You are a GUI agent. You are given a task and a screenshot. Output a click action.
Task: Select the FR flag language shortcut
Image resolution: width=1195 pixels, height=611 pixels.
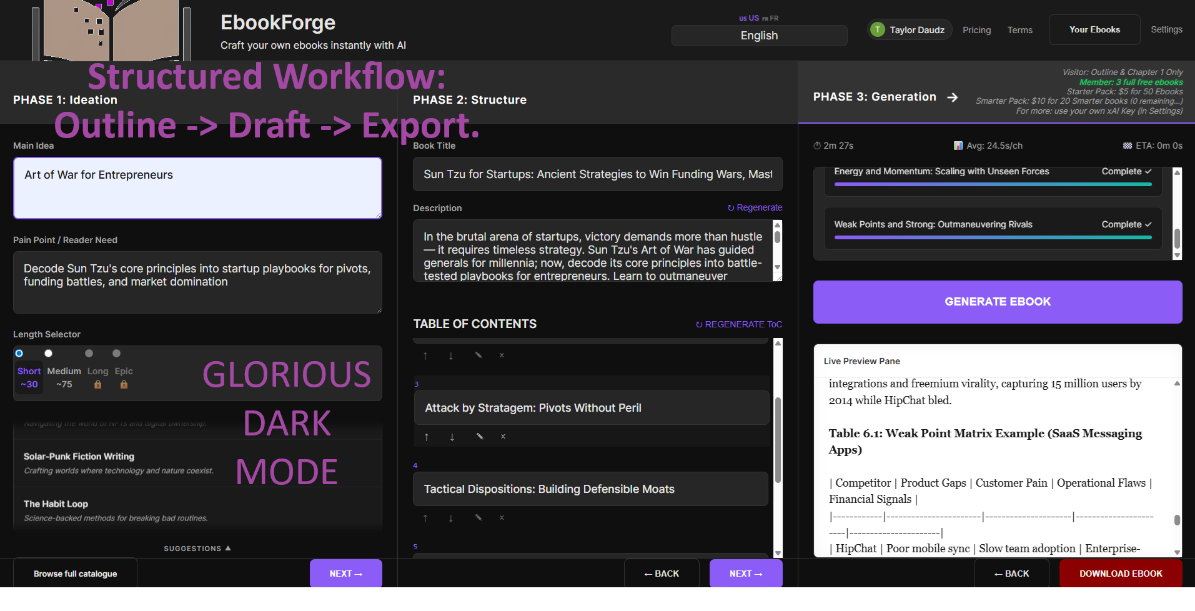coord(770,19)
